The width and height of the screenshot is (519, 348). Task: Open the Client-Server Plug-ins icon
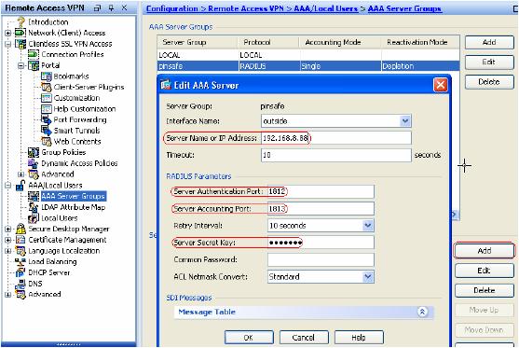coord(47,87)
